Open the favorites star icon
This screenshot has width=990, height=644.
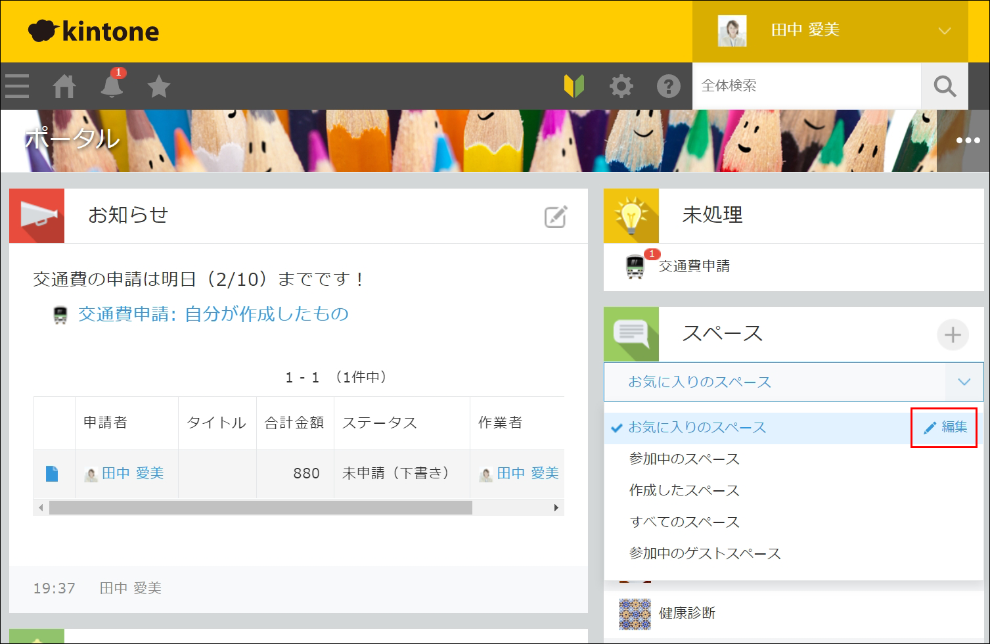coord(159,86)
